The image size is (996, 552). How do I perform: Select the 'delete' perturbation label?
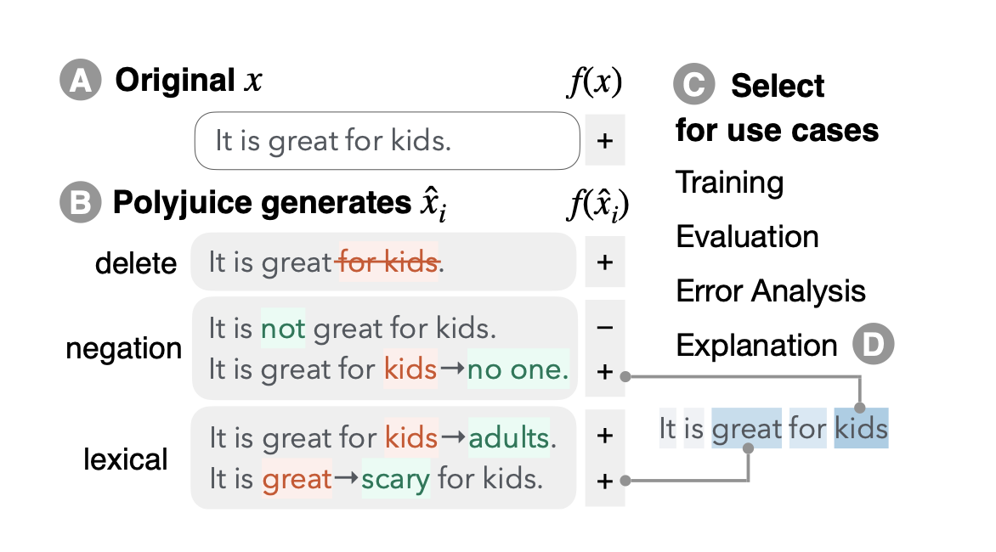pos(136,263)
